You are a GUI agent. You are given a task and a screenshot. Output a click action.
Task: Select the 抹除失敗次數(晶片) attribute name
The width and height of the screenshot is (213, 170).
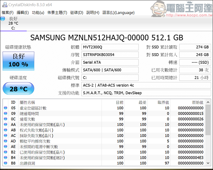[x=36, y=136]
